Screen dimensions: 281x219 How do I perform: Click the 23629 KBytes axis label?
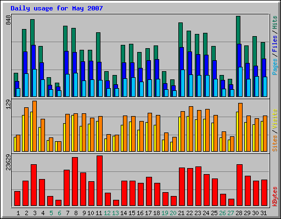[x=8, y=163]
